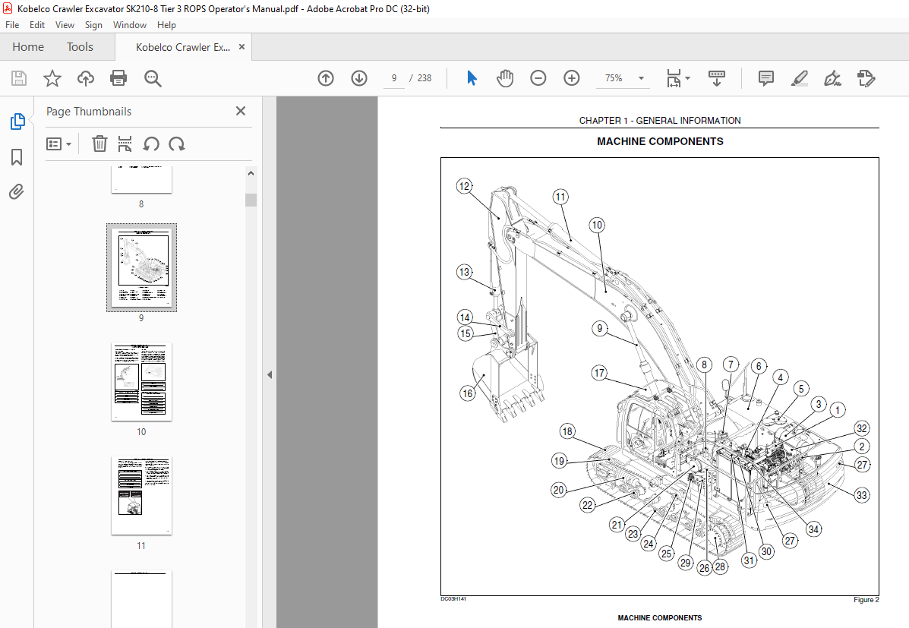Open Read mode toolbar icon

click(717, 78)
